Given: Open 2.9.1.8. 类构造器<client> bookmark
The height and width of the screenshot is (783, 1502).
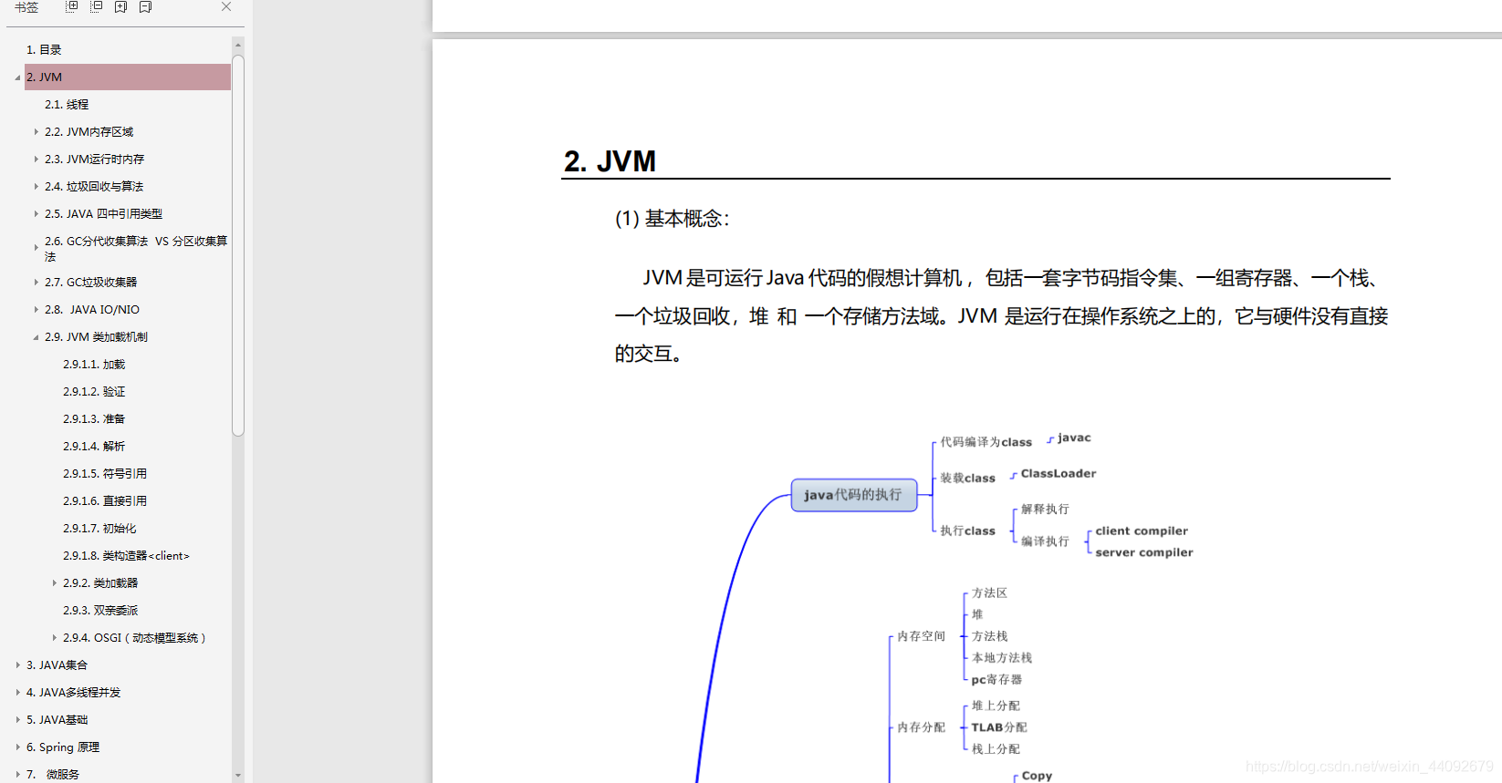Looking at the screenshot, I should [126, 556].
